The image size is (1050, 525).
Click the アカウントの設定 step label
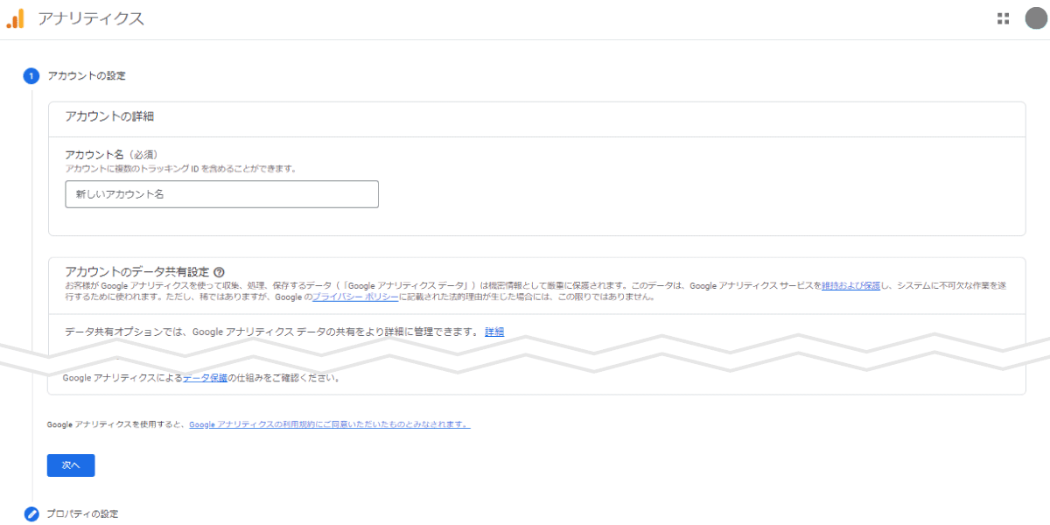click(x=87, y=76)
